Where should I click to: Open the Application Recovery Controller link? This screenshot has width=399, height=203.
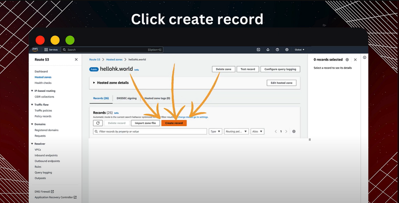point(55,197)
